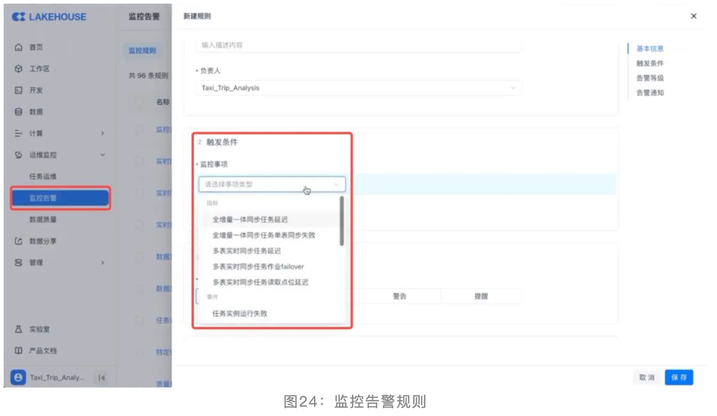Select 全增量一体同步任务延迟 option
Screen dimensions: 717x416
point(250,219)
